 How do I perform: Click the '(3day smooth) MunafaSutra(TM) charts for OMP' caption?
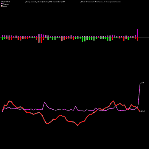pos(45,2)
